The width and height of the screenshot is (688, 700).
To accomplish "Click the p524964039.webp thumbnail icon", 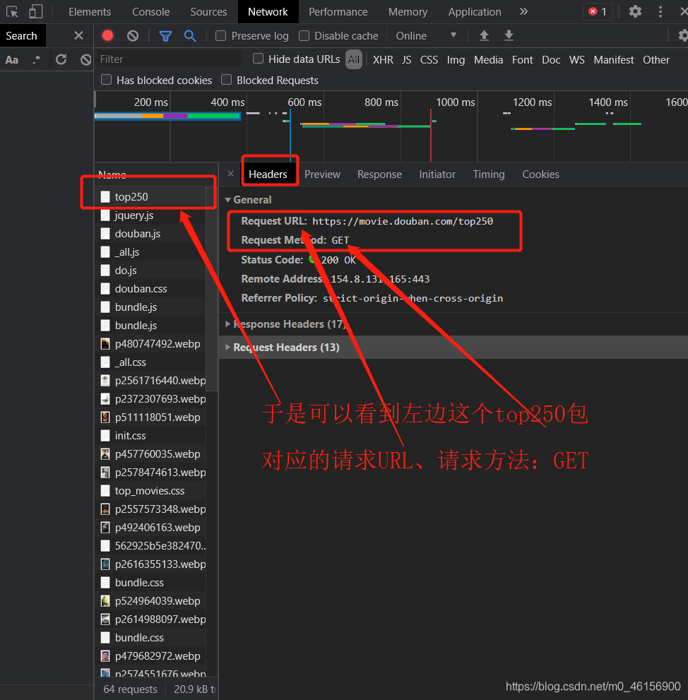I will 105,601.
